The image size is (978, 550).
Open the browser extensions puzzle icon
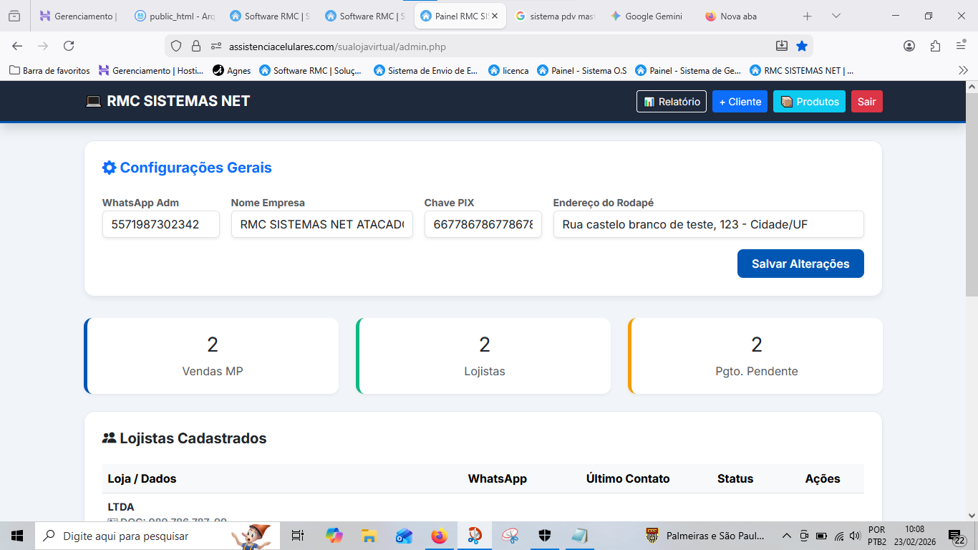935,46
